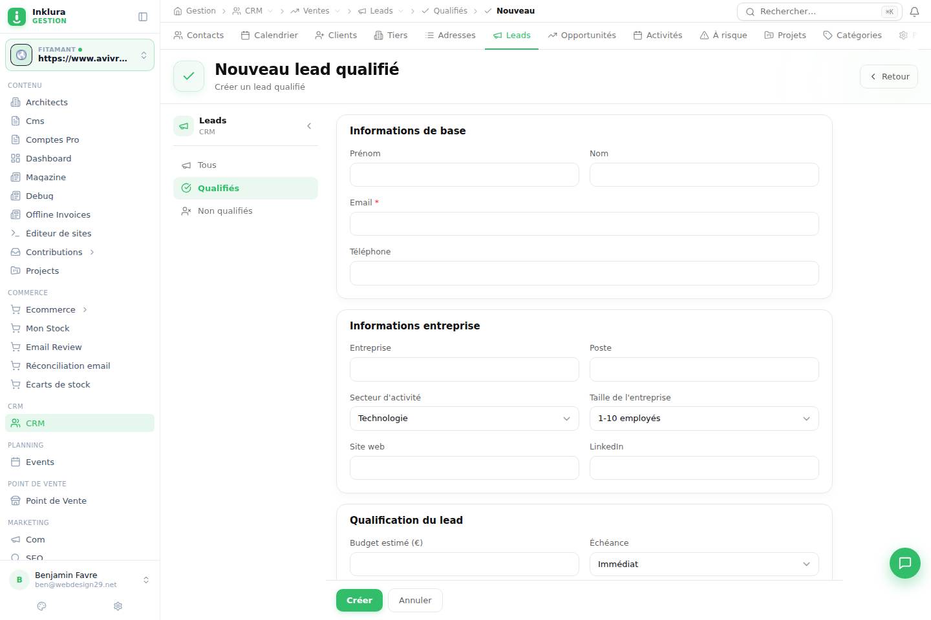Image resolution: width=931 pixels, height=620 pixels.
Task: Go to Dashboard in the sidebar
Action: (80, 158)
